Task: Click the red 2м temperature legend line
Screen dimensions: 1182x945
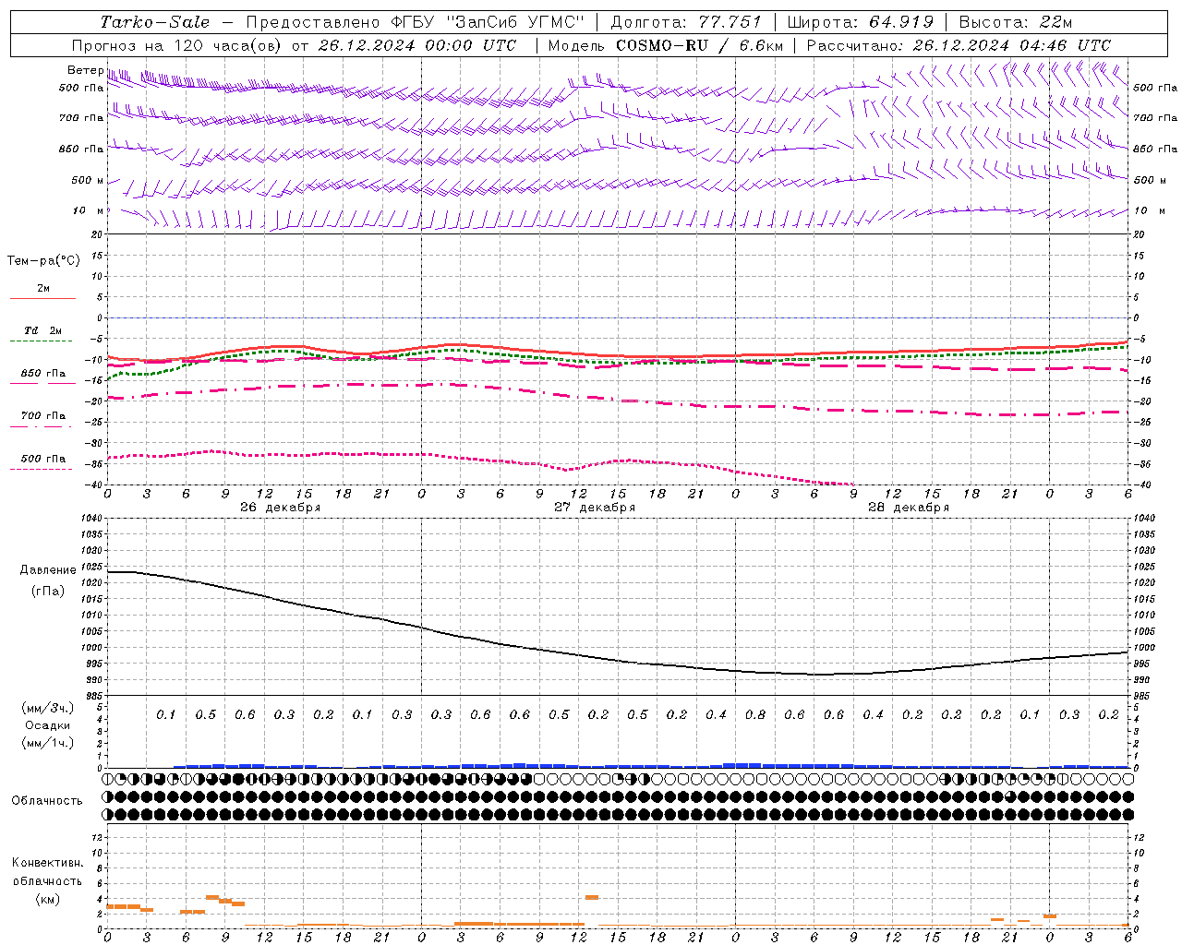Action: (42, 298)
